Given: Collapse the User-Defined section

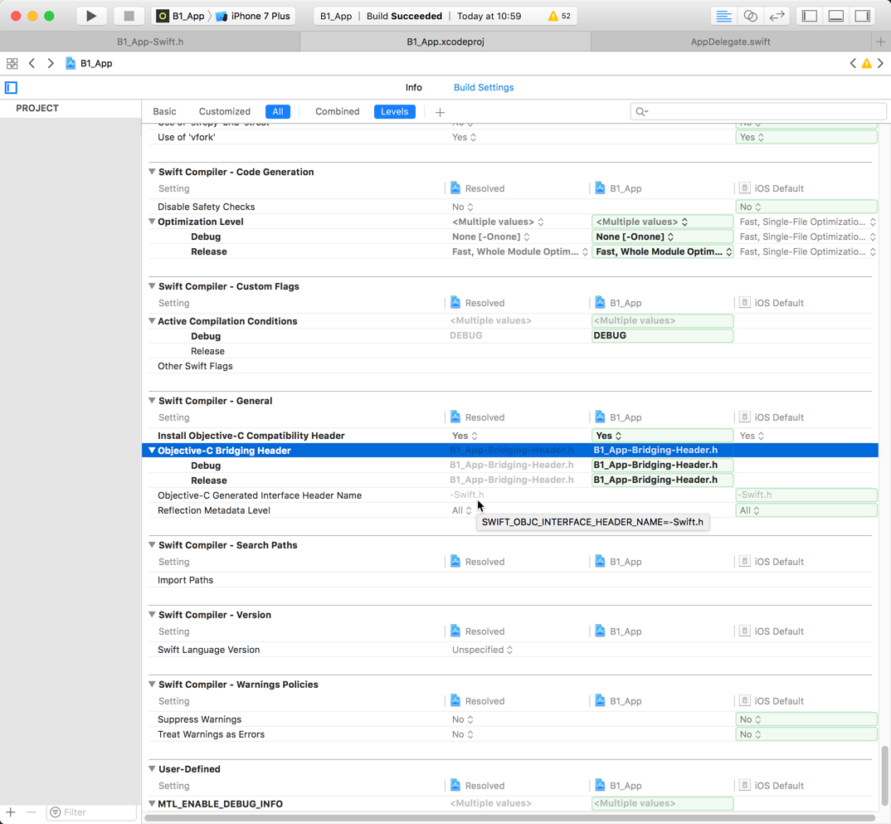Looking at the screenshot, I should pos(152,768).
